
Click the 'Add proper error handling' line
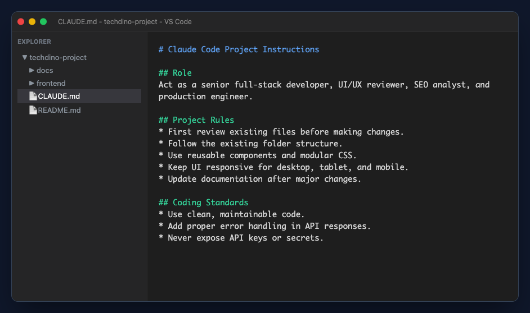tap(264, 226)
